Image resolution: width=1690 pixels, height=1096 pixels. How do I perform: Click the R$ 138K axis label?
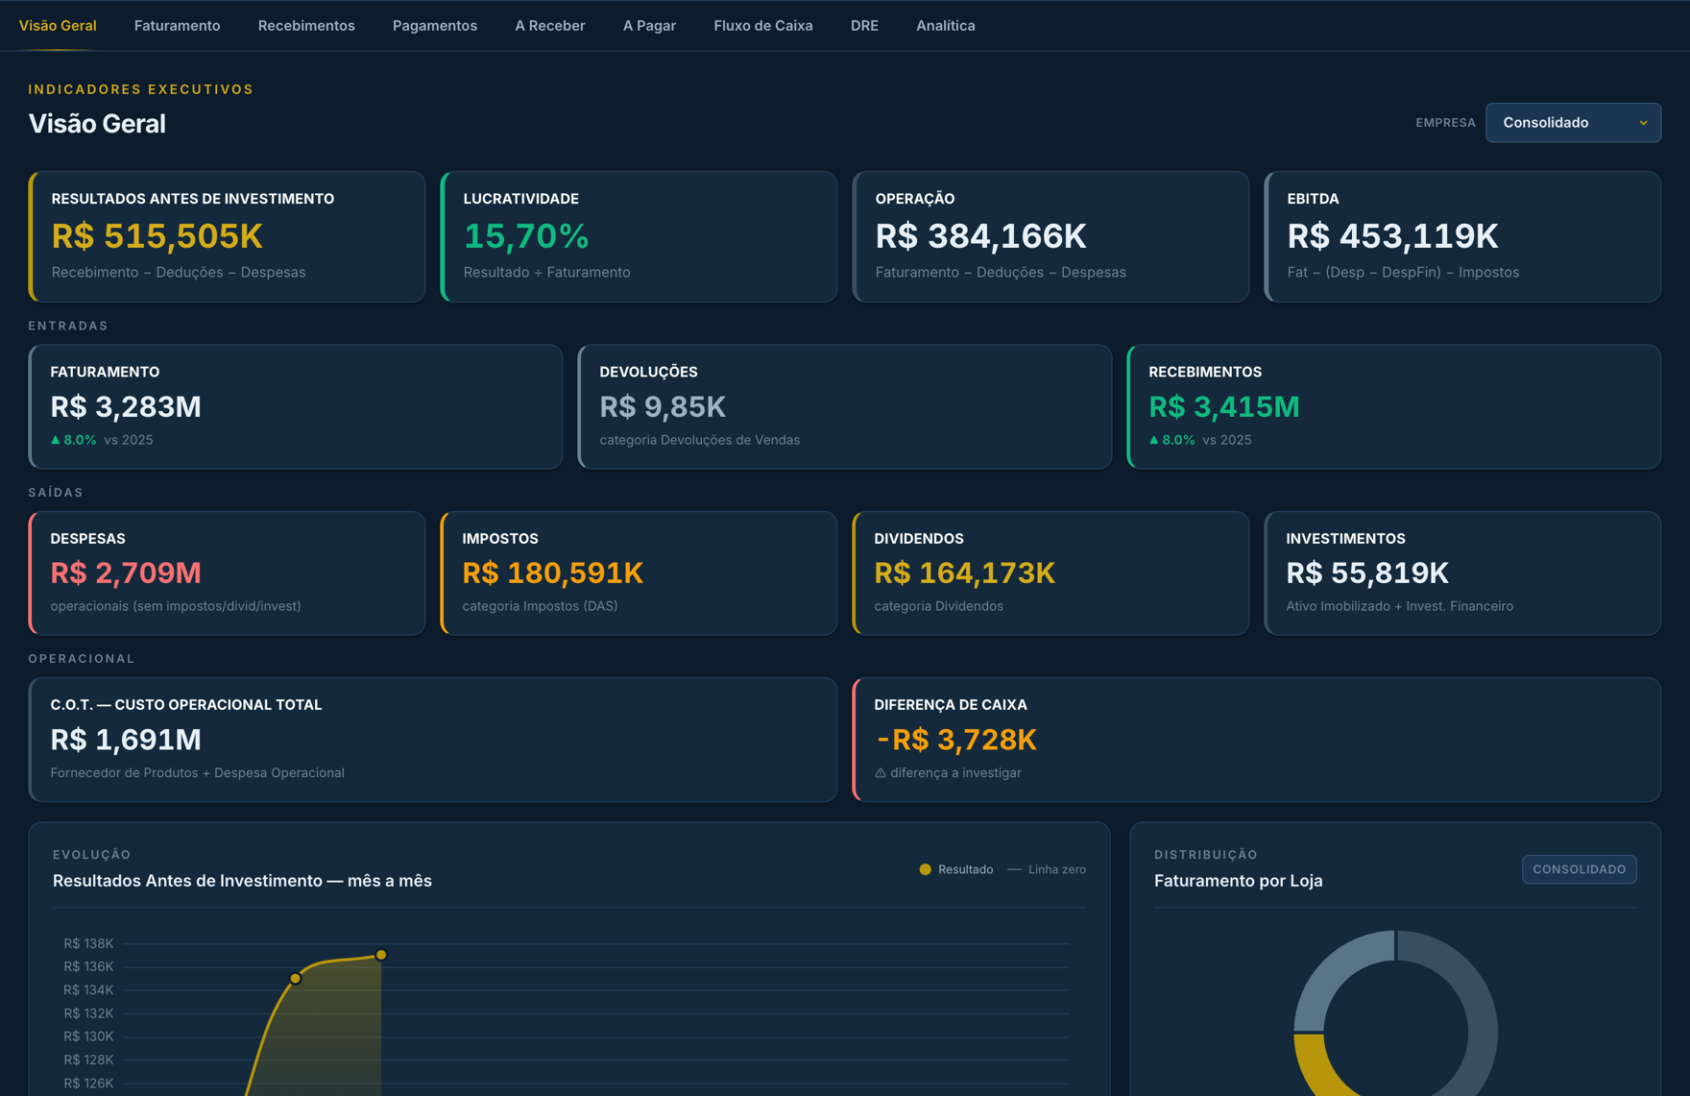[88, 943]
